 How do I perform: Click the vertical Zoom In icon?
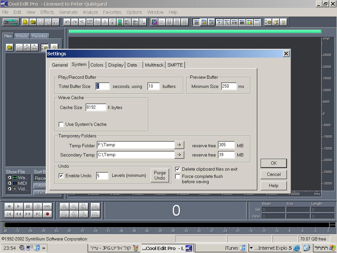[95, 207]
